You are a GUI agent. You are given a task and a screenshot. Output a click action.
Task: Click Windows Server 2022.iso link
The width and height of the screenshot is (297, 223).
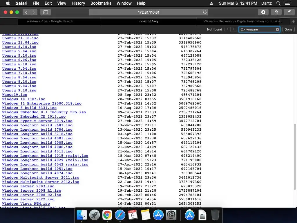(28, 199)
